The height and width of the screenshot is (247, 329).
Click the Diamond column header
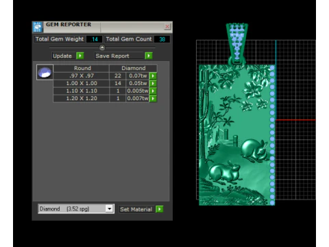pos(134,68)
